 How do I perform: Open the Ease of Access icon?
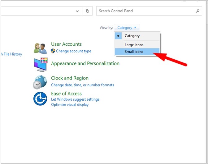[x=40, y=99]
